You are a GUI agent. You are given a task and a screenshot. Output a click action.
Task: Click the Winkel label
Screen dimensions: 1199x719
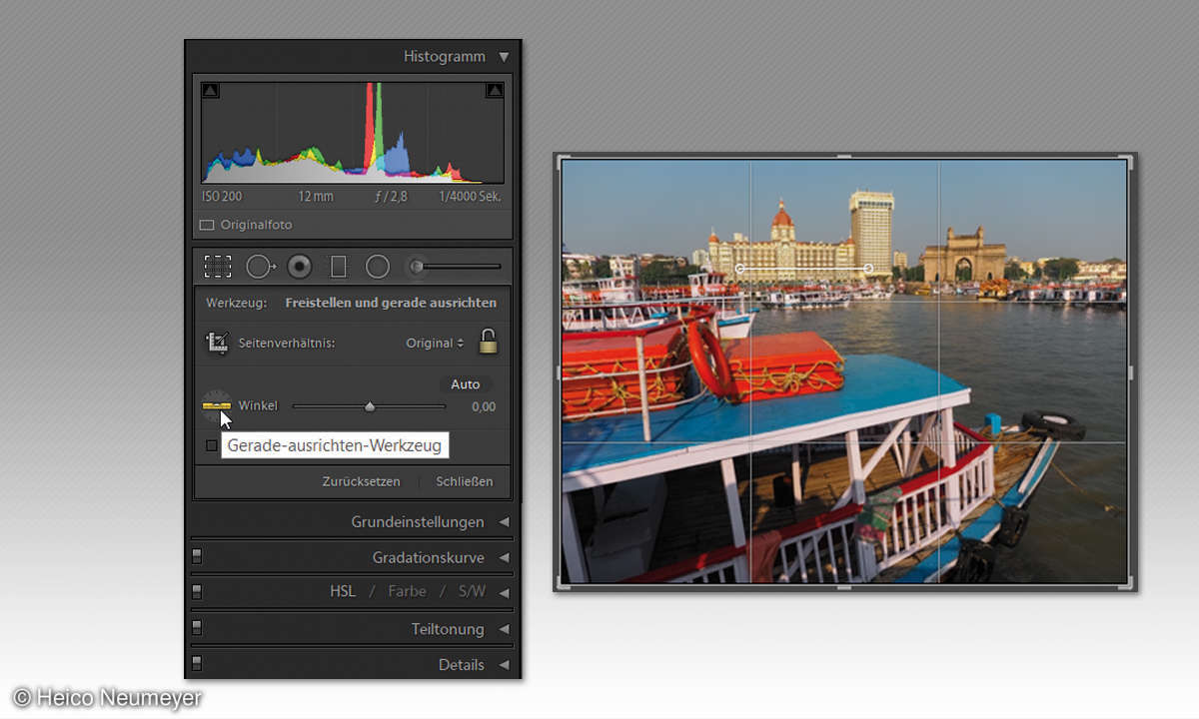tap(258, 406)
